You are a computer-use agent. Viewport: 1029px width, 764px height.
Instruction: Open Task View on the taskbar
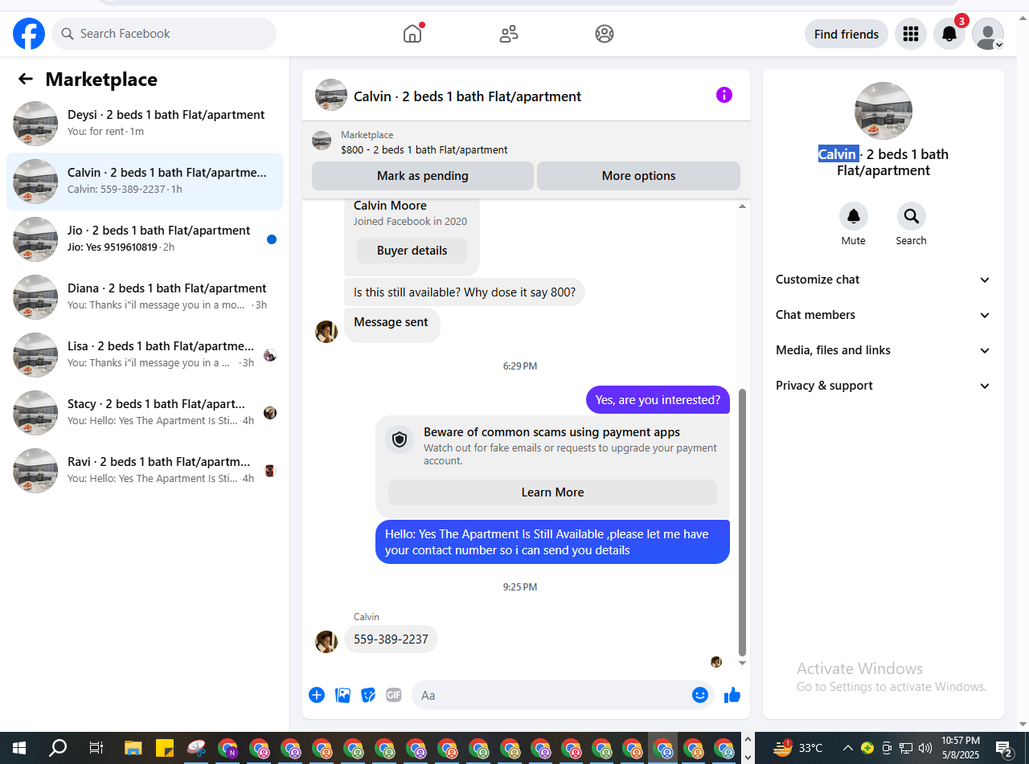pyautogui.click(x=96, y=748)
